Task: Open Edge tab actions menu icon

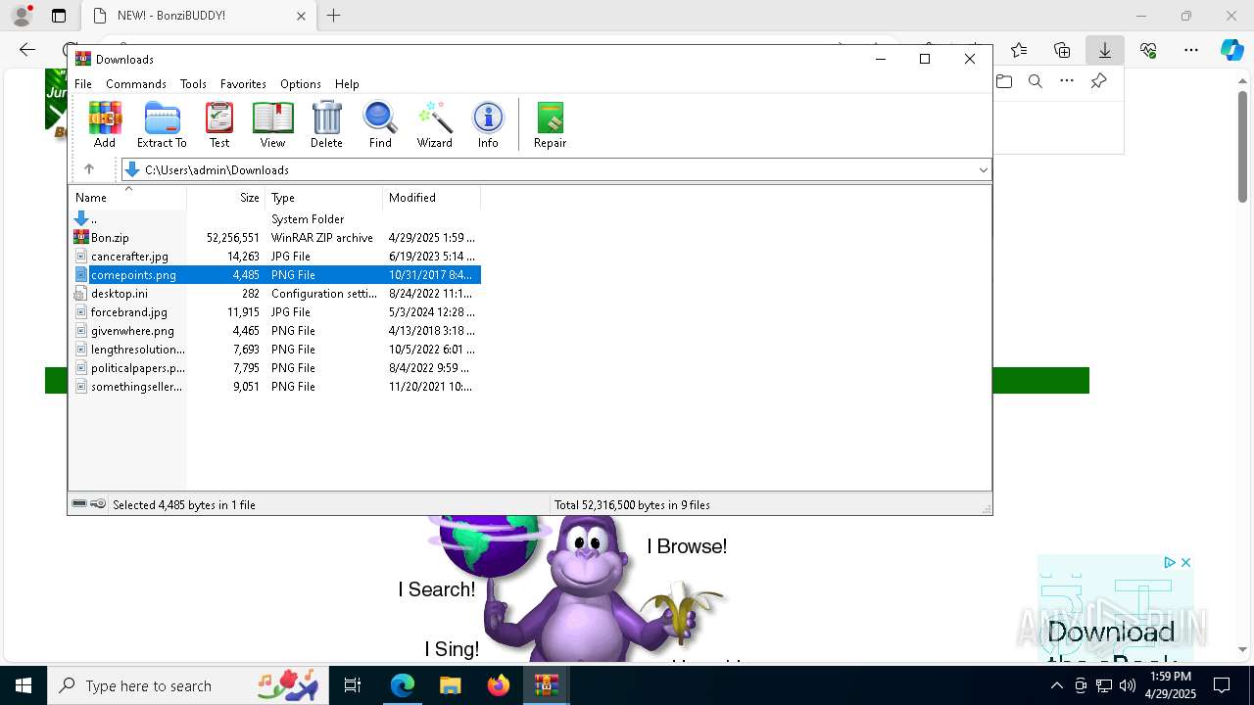Action: click(59, 16)
